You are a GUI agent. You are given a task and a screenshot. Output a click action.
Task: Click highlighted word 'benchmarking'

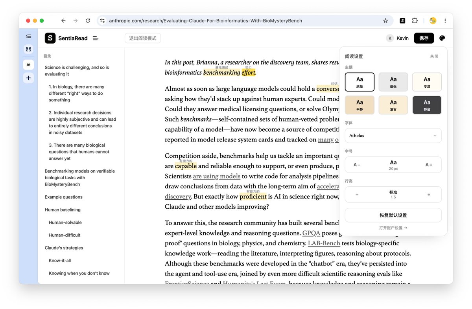click(221, 72)
